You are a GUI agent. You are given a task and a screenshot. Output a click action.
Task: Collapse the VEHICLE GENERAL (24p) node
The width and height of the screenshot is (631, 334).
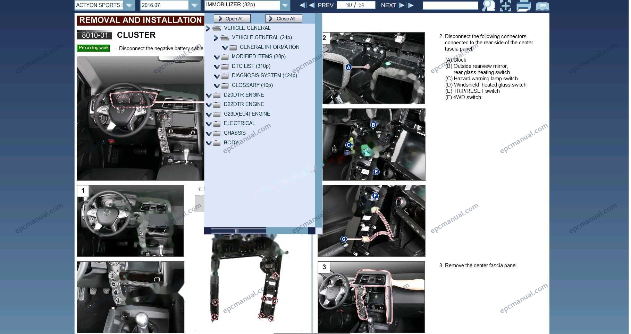(x=216, y=38)
